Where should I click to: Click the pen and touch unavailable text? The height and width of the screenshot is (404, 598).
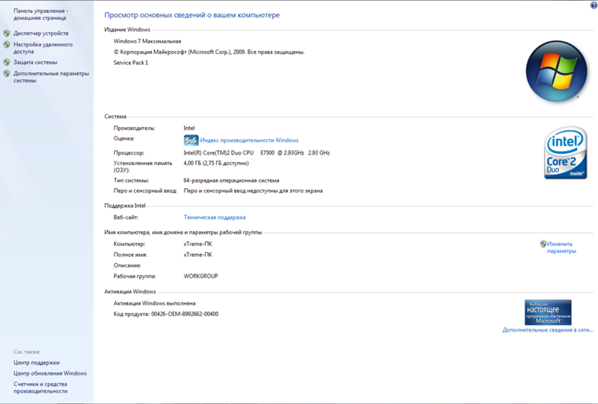pyautogui.click(x=253, y=190)
